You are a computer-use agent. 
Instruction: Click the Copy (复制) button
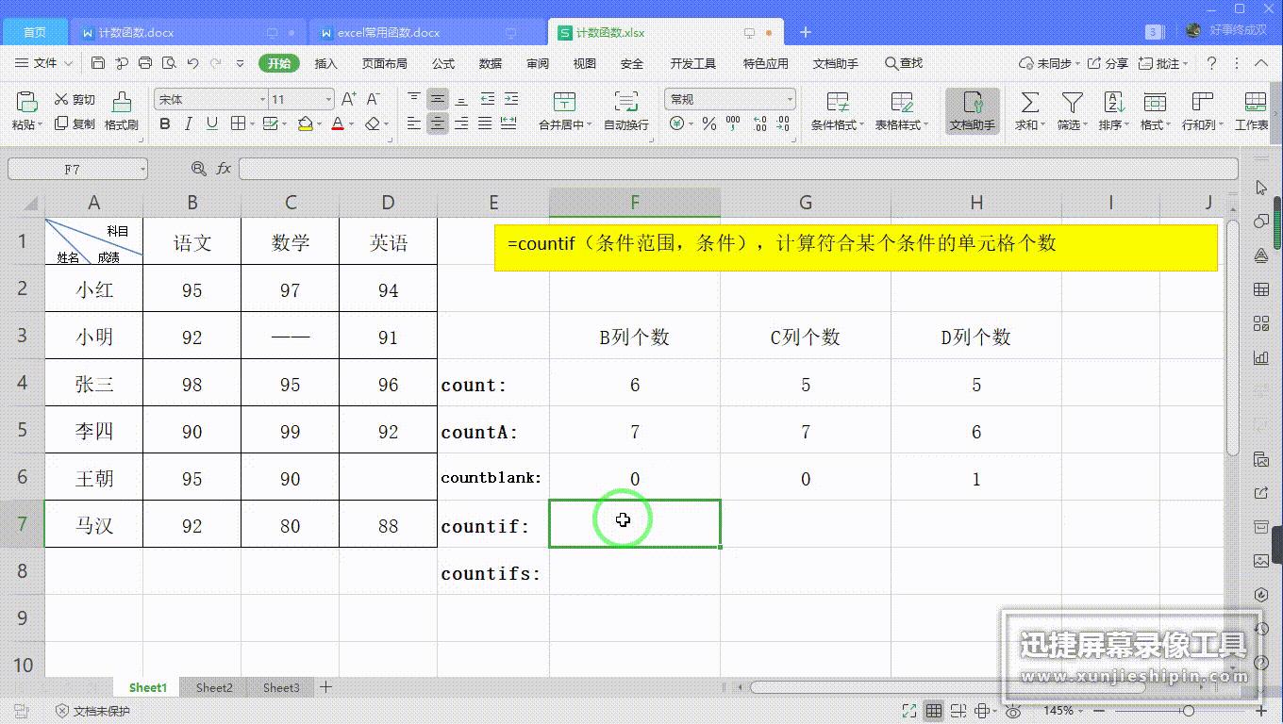[x=75, y=123]
